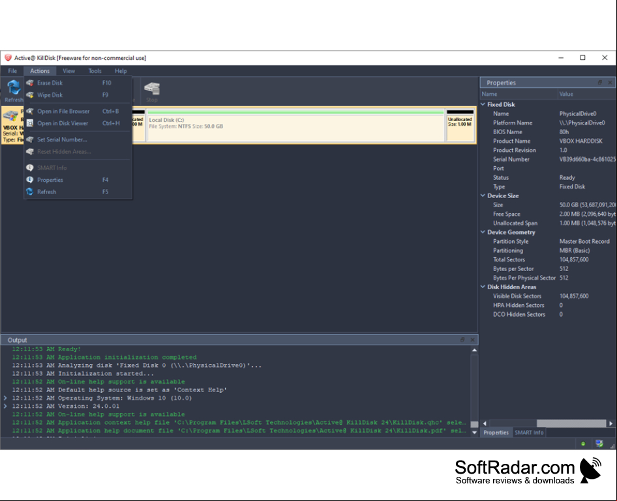Sort by the Name column header
The height and width of the screenshot is (501, 617).
[x=519, y=94]
